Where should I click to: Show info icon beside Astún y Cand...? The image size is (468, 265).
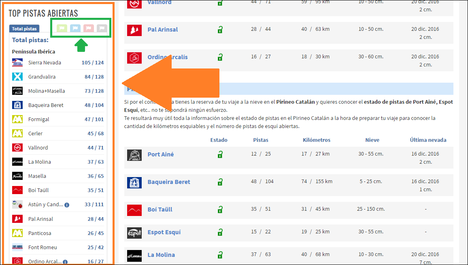(67, 205)
